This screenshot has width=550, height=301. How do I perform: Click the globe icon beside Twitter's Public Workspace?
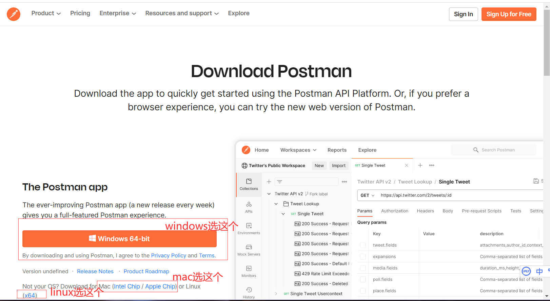point(244,166)
